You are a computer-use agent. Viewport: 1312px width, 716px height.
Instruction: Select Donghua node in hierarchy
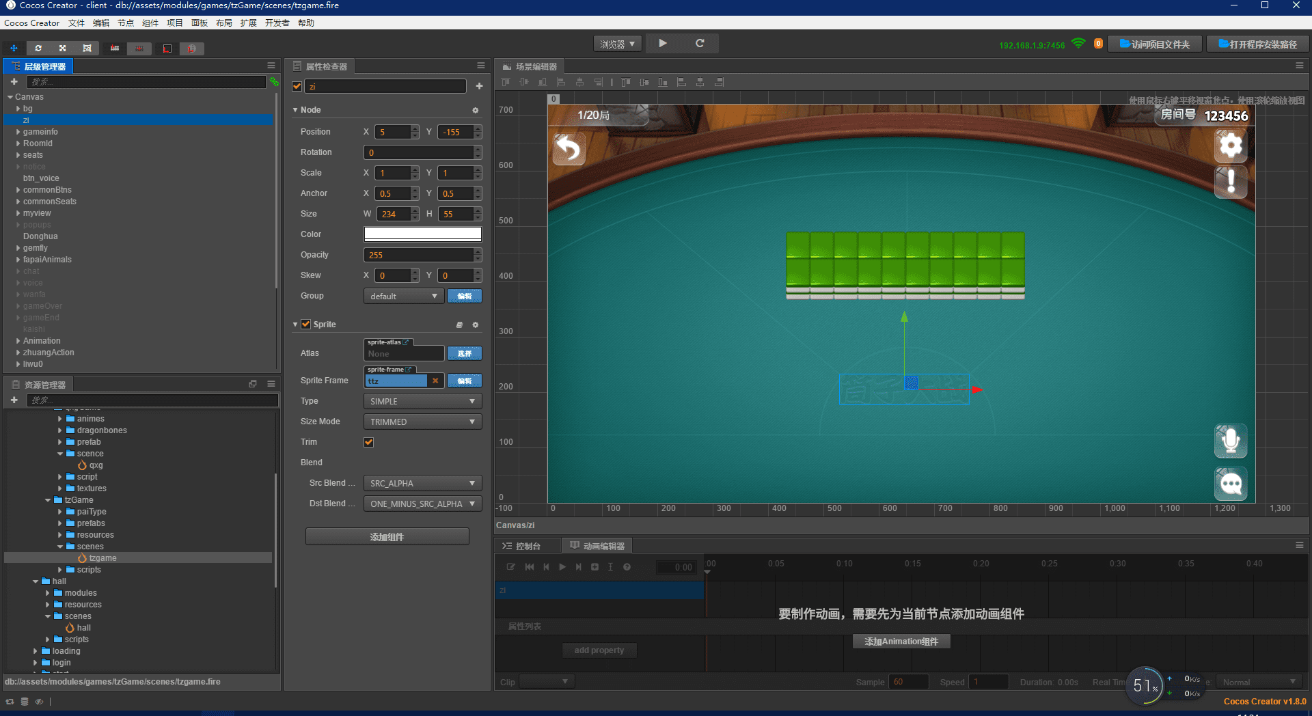coord(40,236)
